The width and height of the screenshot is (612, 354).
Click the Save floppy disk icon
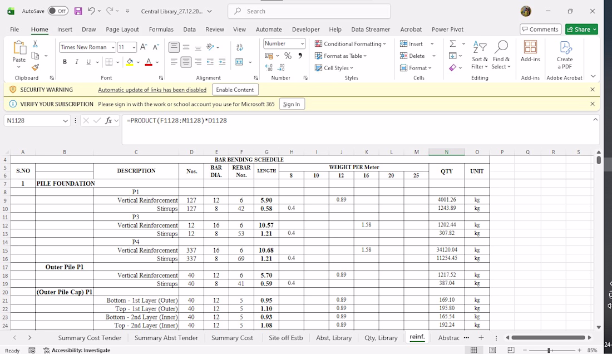pyautogui.click(x=78, y=11)
